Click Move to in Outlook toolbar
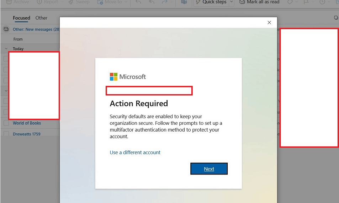The image size is (339, 203). [x=110, y=2]
